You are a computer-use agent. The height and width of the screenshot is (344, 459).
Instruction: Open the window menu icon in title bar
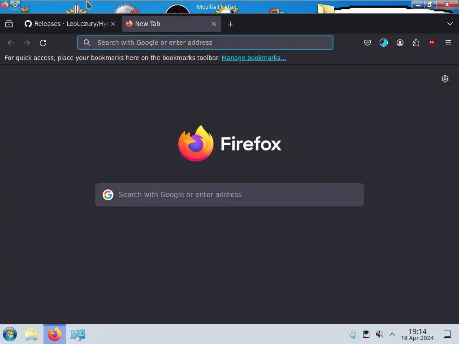click(4, 5)
